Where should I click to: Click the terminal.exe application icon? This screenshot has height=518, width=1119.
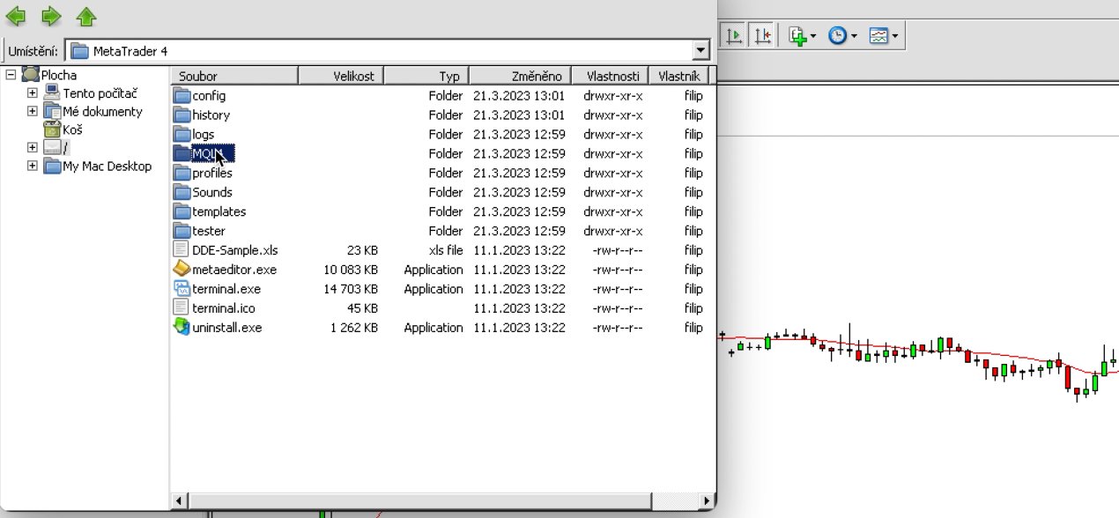point(182,288)
